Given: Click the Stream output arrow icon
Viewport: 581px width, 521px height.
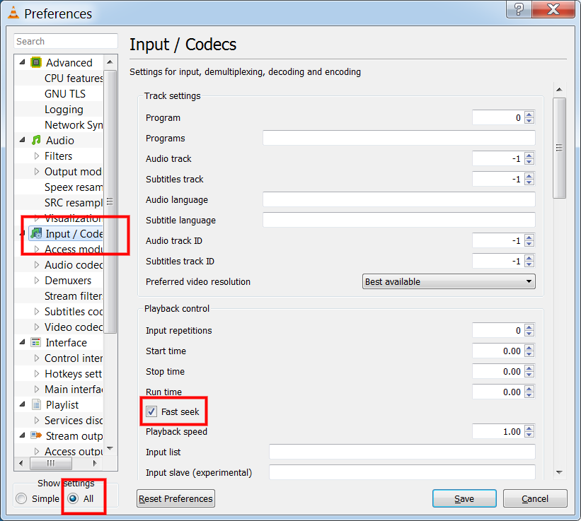Looking at the screenshot, I should 36,435.
